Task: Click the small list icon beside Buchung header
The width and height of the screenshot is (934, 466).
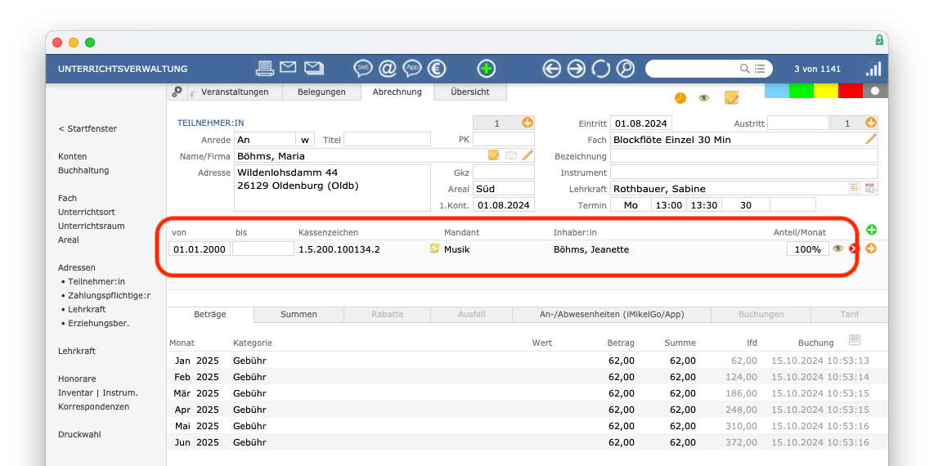Action: (x=854, y=340)
